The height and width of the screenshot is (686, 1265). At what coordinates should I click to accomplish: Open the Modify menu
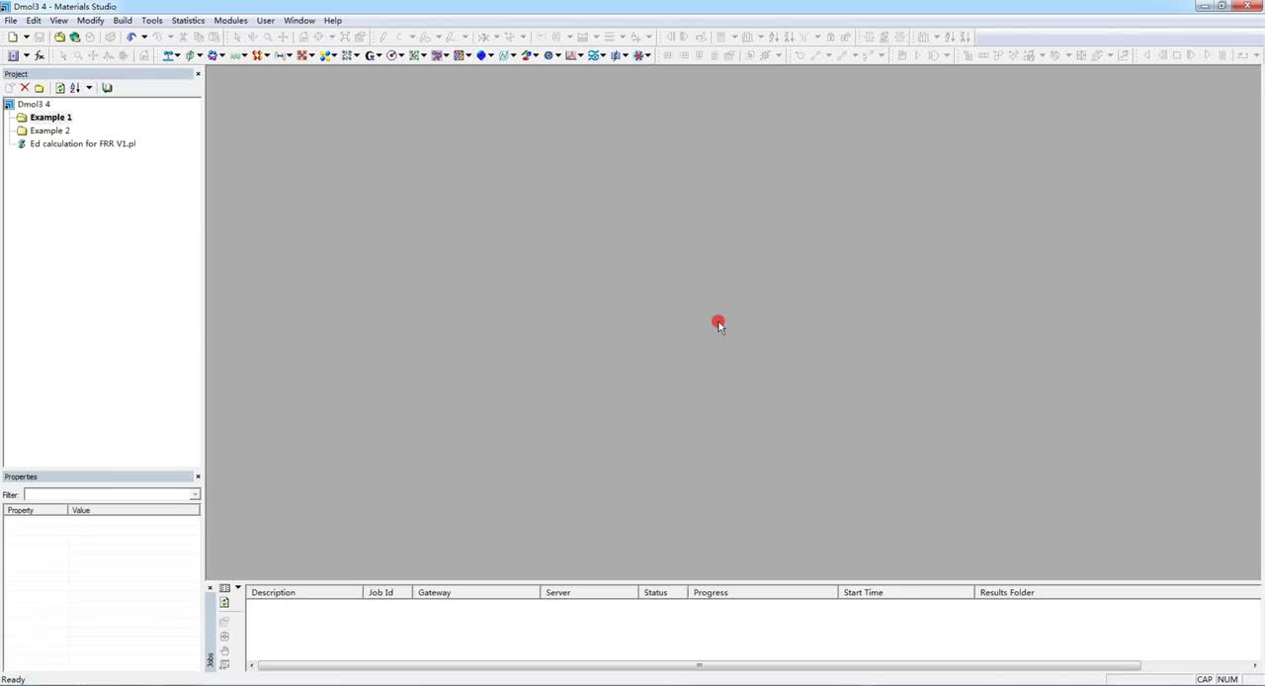point(91,20)
